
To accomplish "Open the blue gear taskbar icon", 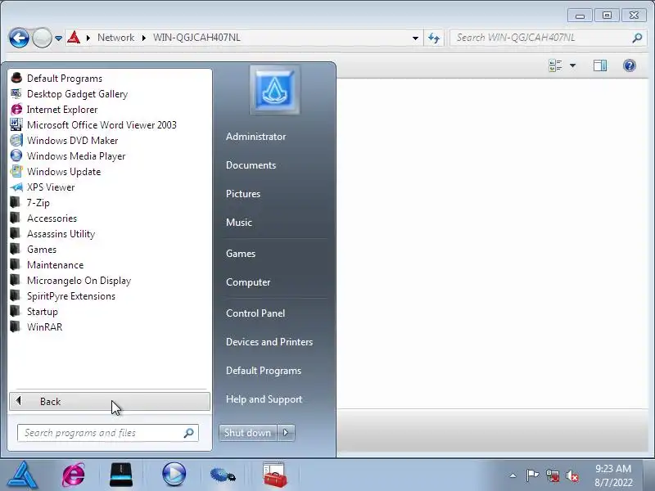I will pyautogui.click(x=223, y=475).
